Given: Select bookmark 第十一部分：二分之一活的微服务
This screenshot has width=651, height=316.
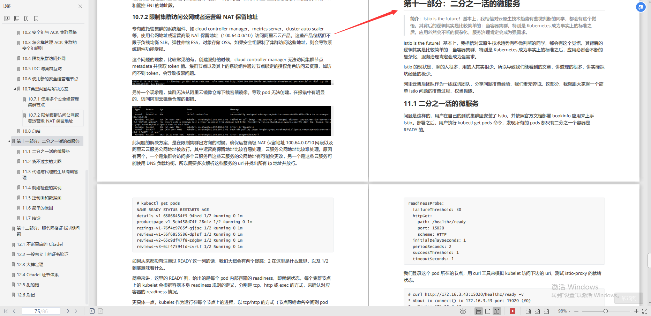Looking at the screenshot, I should click(x=48, y=141).
